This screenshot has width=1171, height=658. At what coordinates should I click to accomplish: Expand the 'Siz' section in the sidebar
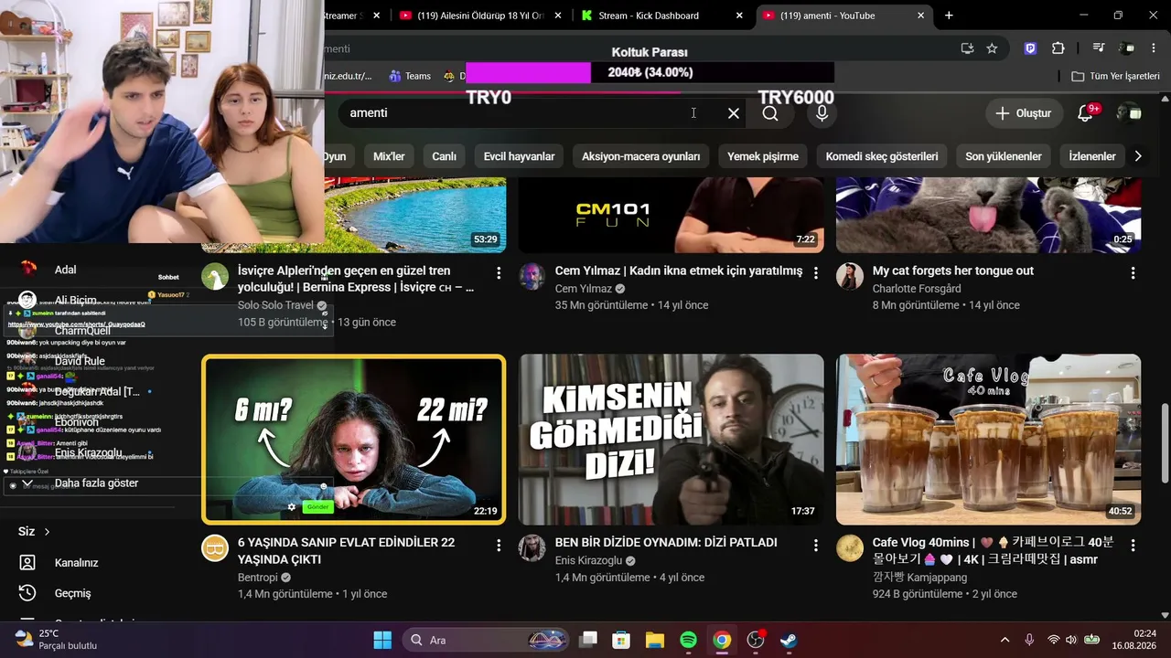[x=35, y=531]
